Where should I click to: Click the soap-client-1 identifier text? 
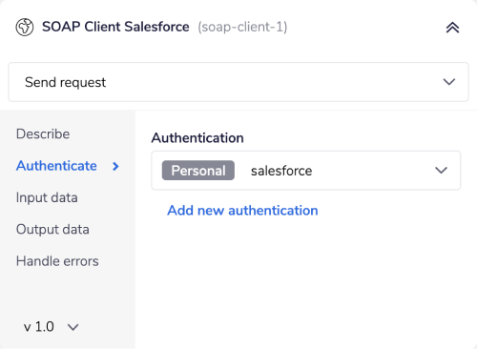242,27
